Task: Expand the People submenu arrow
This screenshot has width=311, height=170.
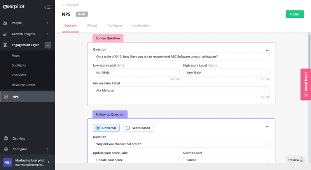Action: (x=48, y=23)
